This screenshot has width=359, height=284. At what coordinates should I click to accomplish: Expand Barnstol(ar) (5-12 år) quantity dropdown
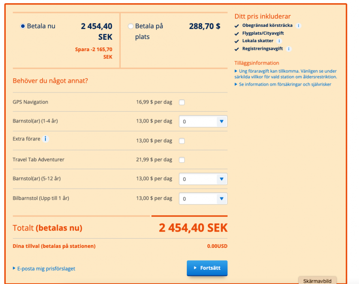[x=203, y=179]
